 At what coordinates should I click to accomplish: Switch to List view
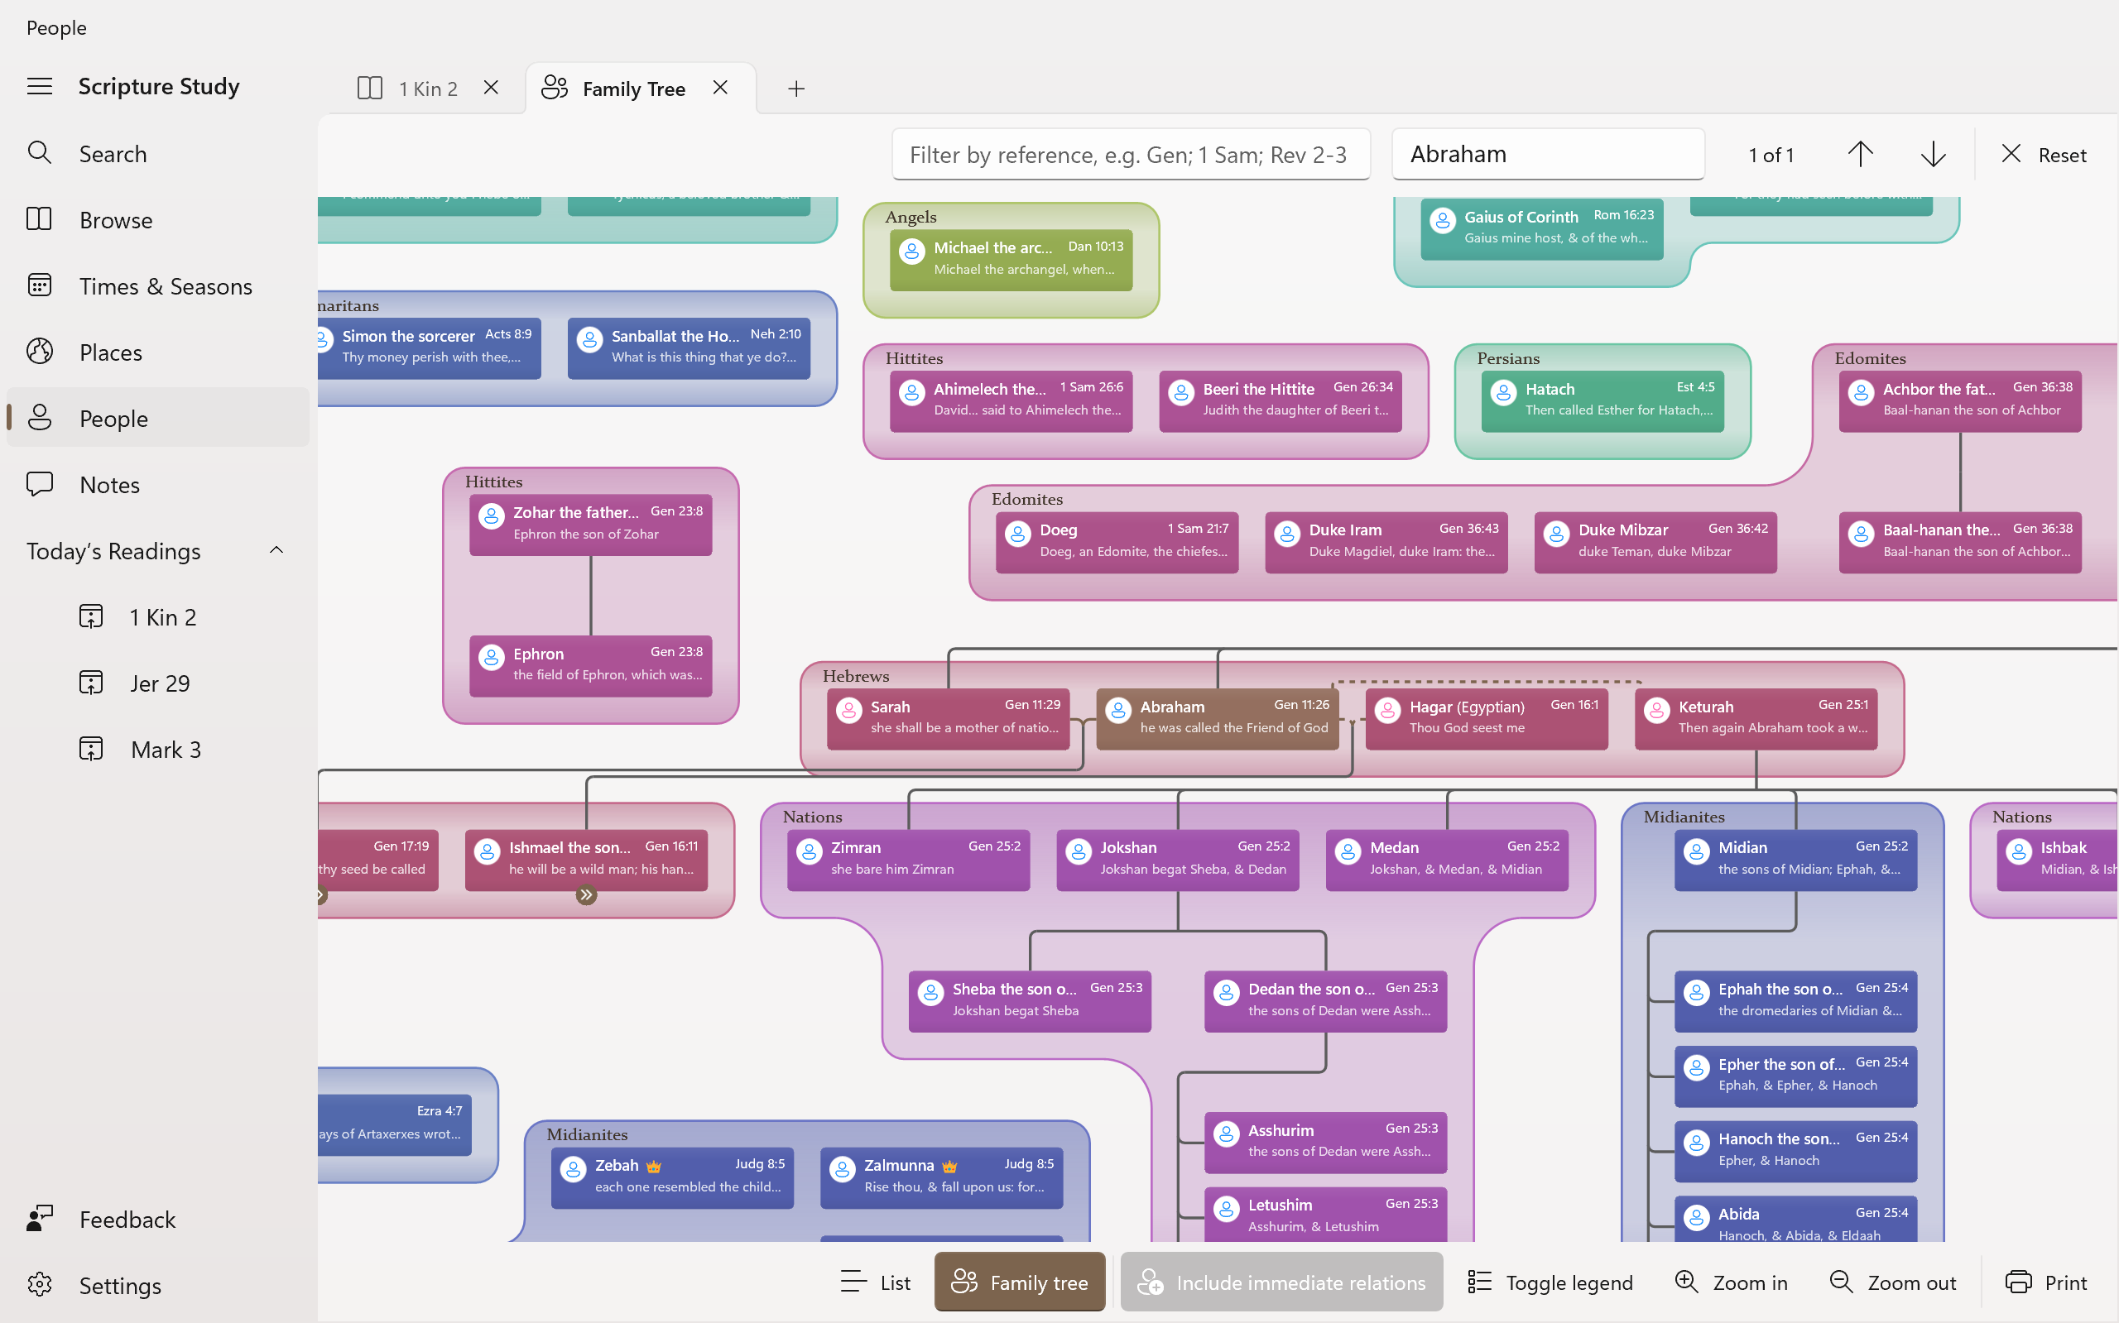[875, 1282]
